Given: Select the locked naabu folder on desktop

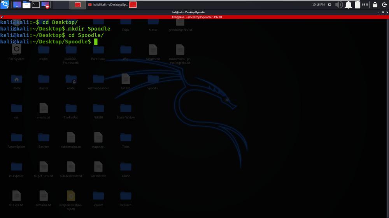Looking at the screenshot, I should click(71, 82).
